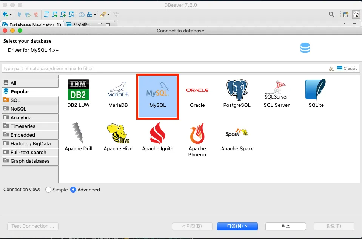Viewport: 362px width, 239px height.
Task: Select the Embedded category
Action: (x=30, y=135)
